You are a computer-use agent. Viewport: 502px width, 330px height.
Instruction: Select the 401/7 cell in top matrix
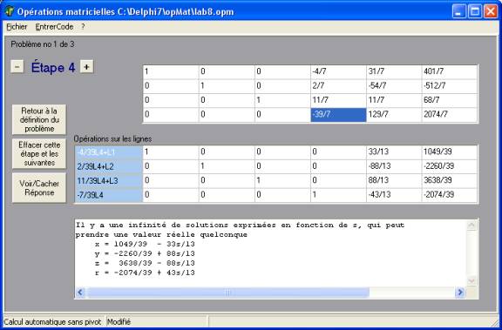(450, 72)
